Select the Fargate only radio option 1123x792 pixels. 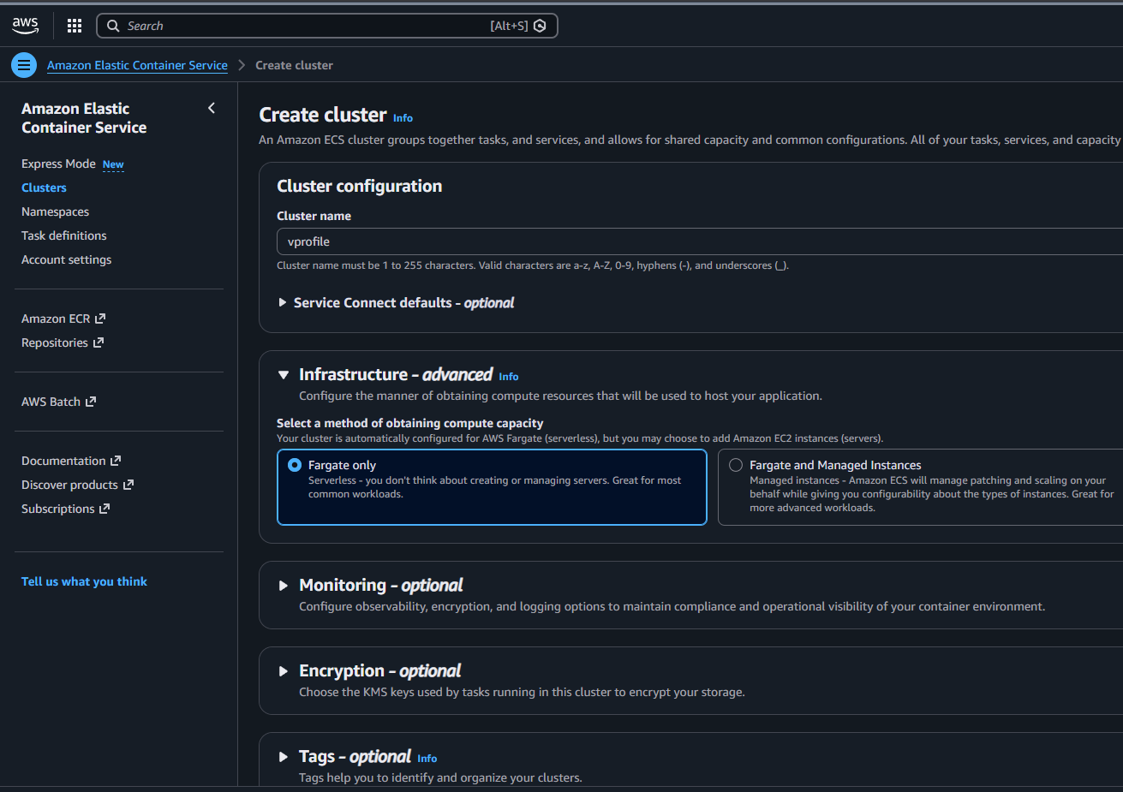point(295,465)
